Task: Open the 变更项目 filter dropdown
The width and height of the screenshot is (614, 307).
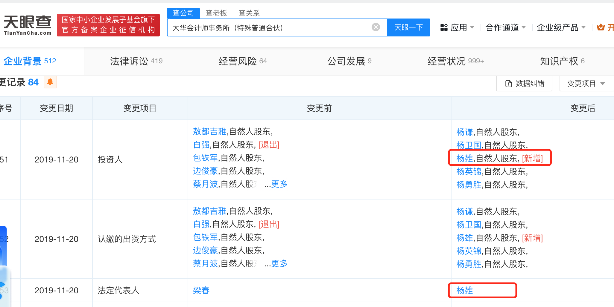Action: click(586, 84)
